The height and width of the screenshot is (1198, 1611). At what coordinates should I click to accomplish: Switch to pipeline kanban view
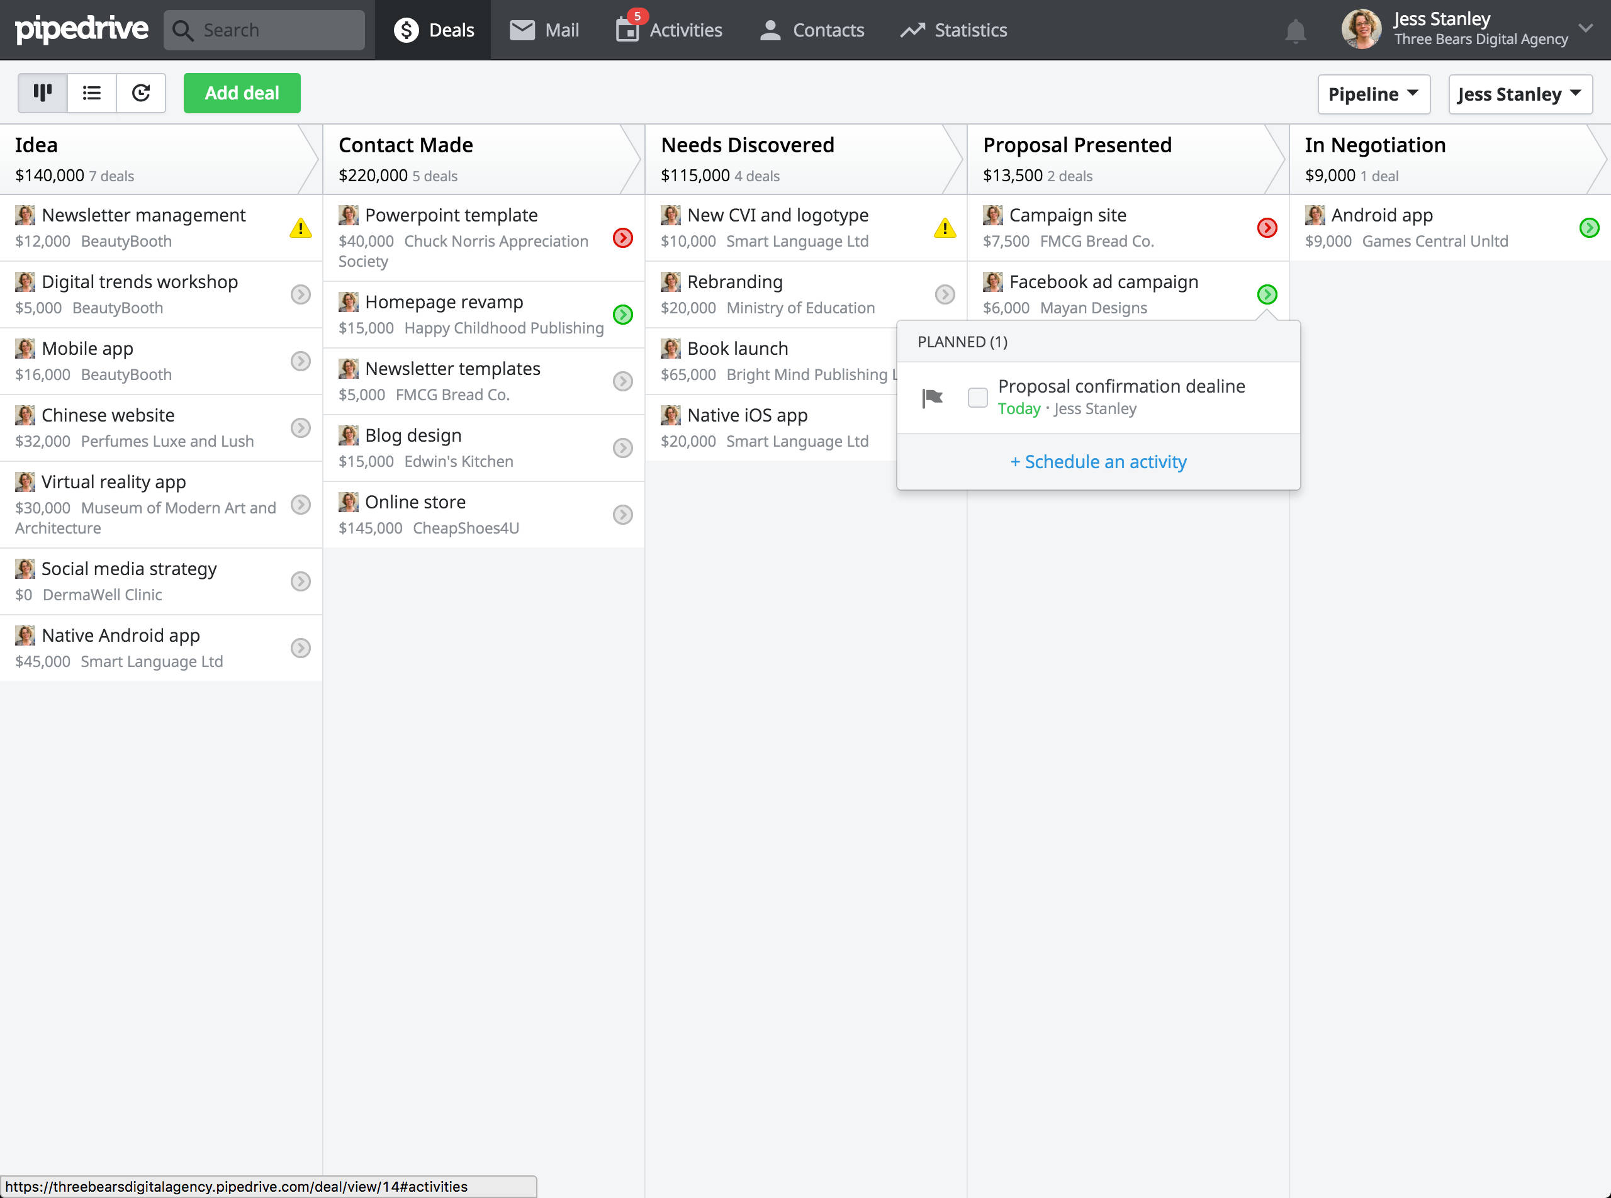point(42,93)
